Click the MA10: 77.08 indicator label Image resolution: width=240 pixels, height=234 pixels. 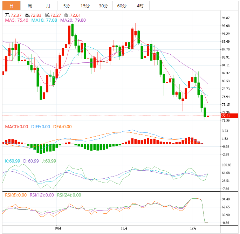coord(44,20)
